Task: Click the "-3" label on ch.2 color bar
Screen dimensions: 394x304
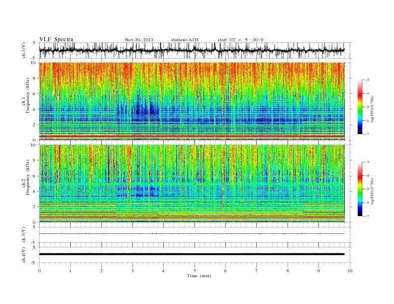Action: pyautogui.click(x=367, y=162)
